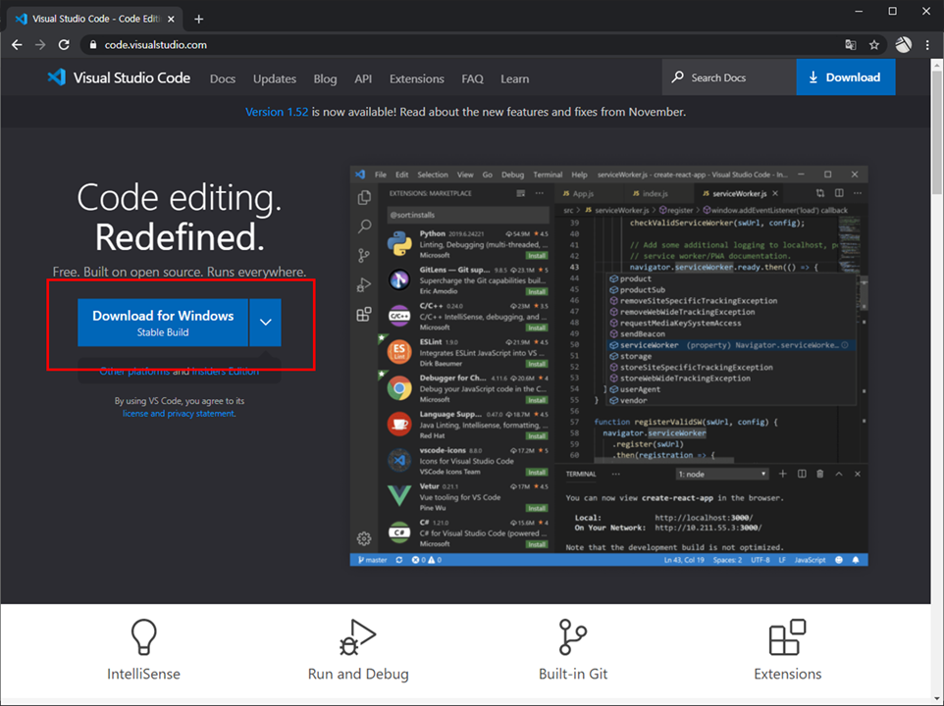Image resolution: width=944 pixels, height=706 pixels.
Task: Click the magnifier icon in Search Docs
Action: pos(678,77)
